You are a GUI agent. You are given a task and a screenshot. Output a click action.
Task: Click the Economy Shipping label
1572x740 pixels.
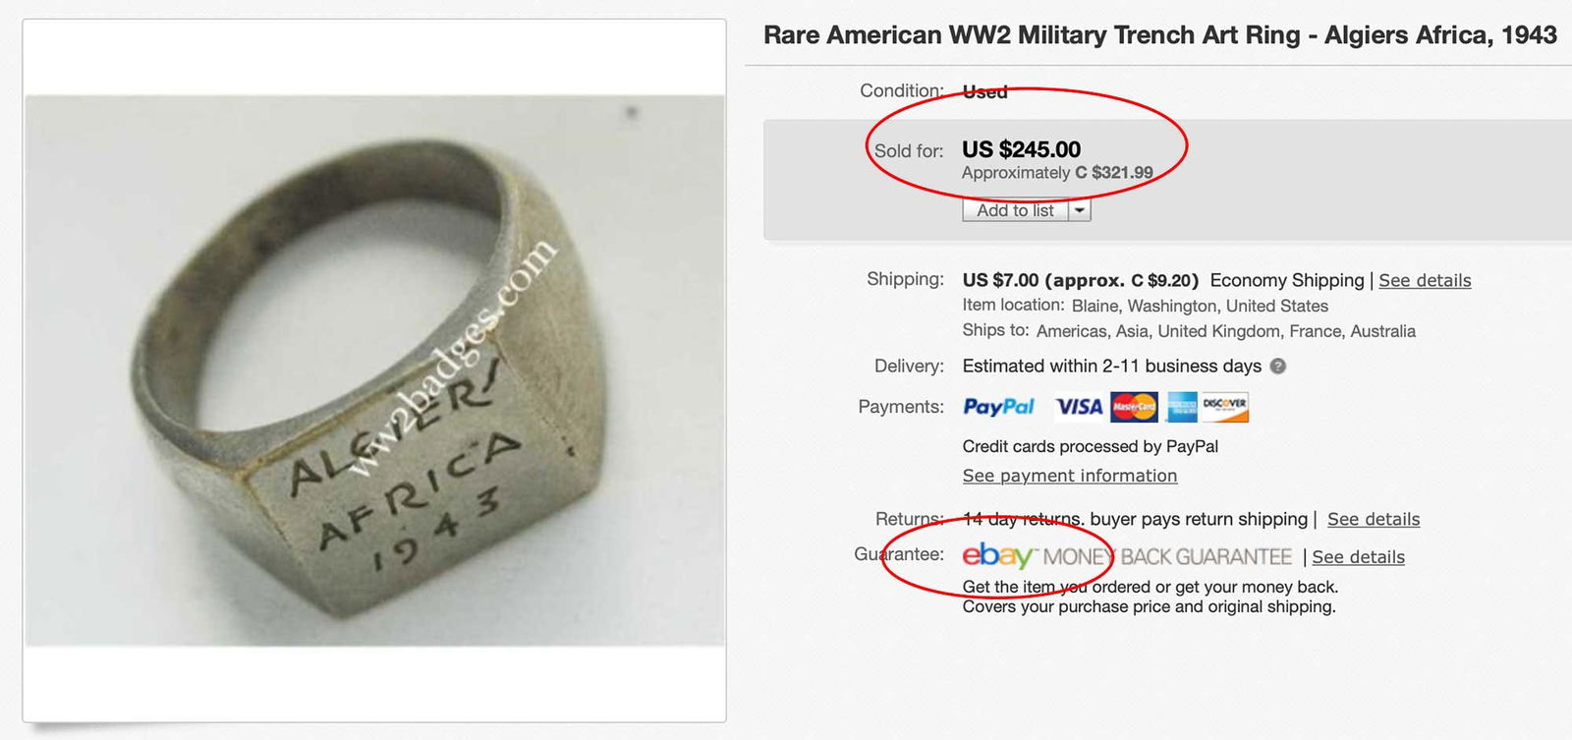pyautogui.click(x=1285, y=280)
